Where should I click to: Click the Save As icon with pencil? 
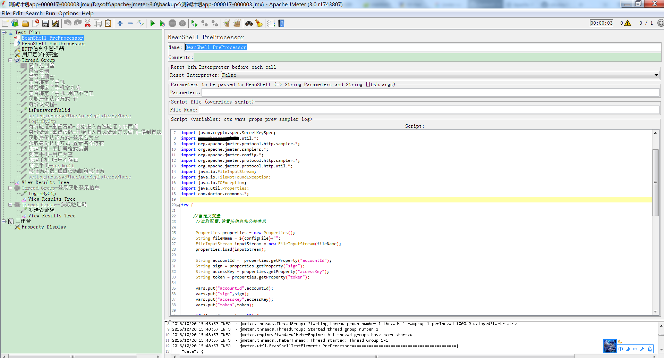[x=56, y=23]
